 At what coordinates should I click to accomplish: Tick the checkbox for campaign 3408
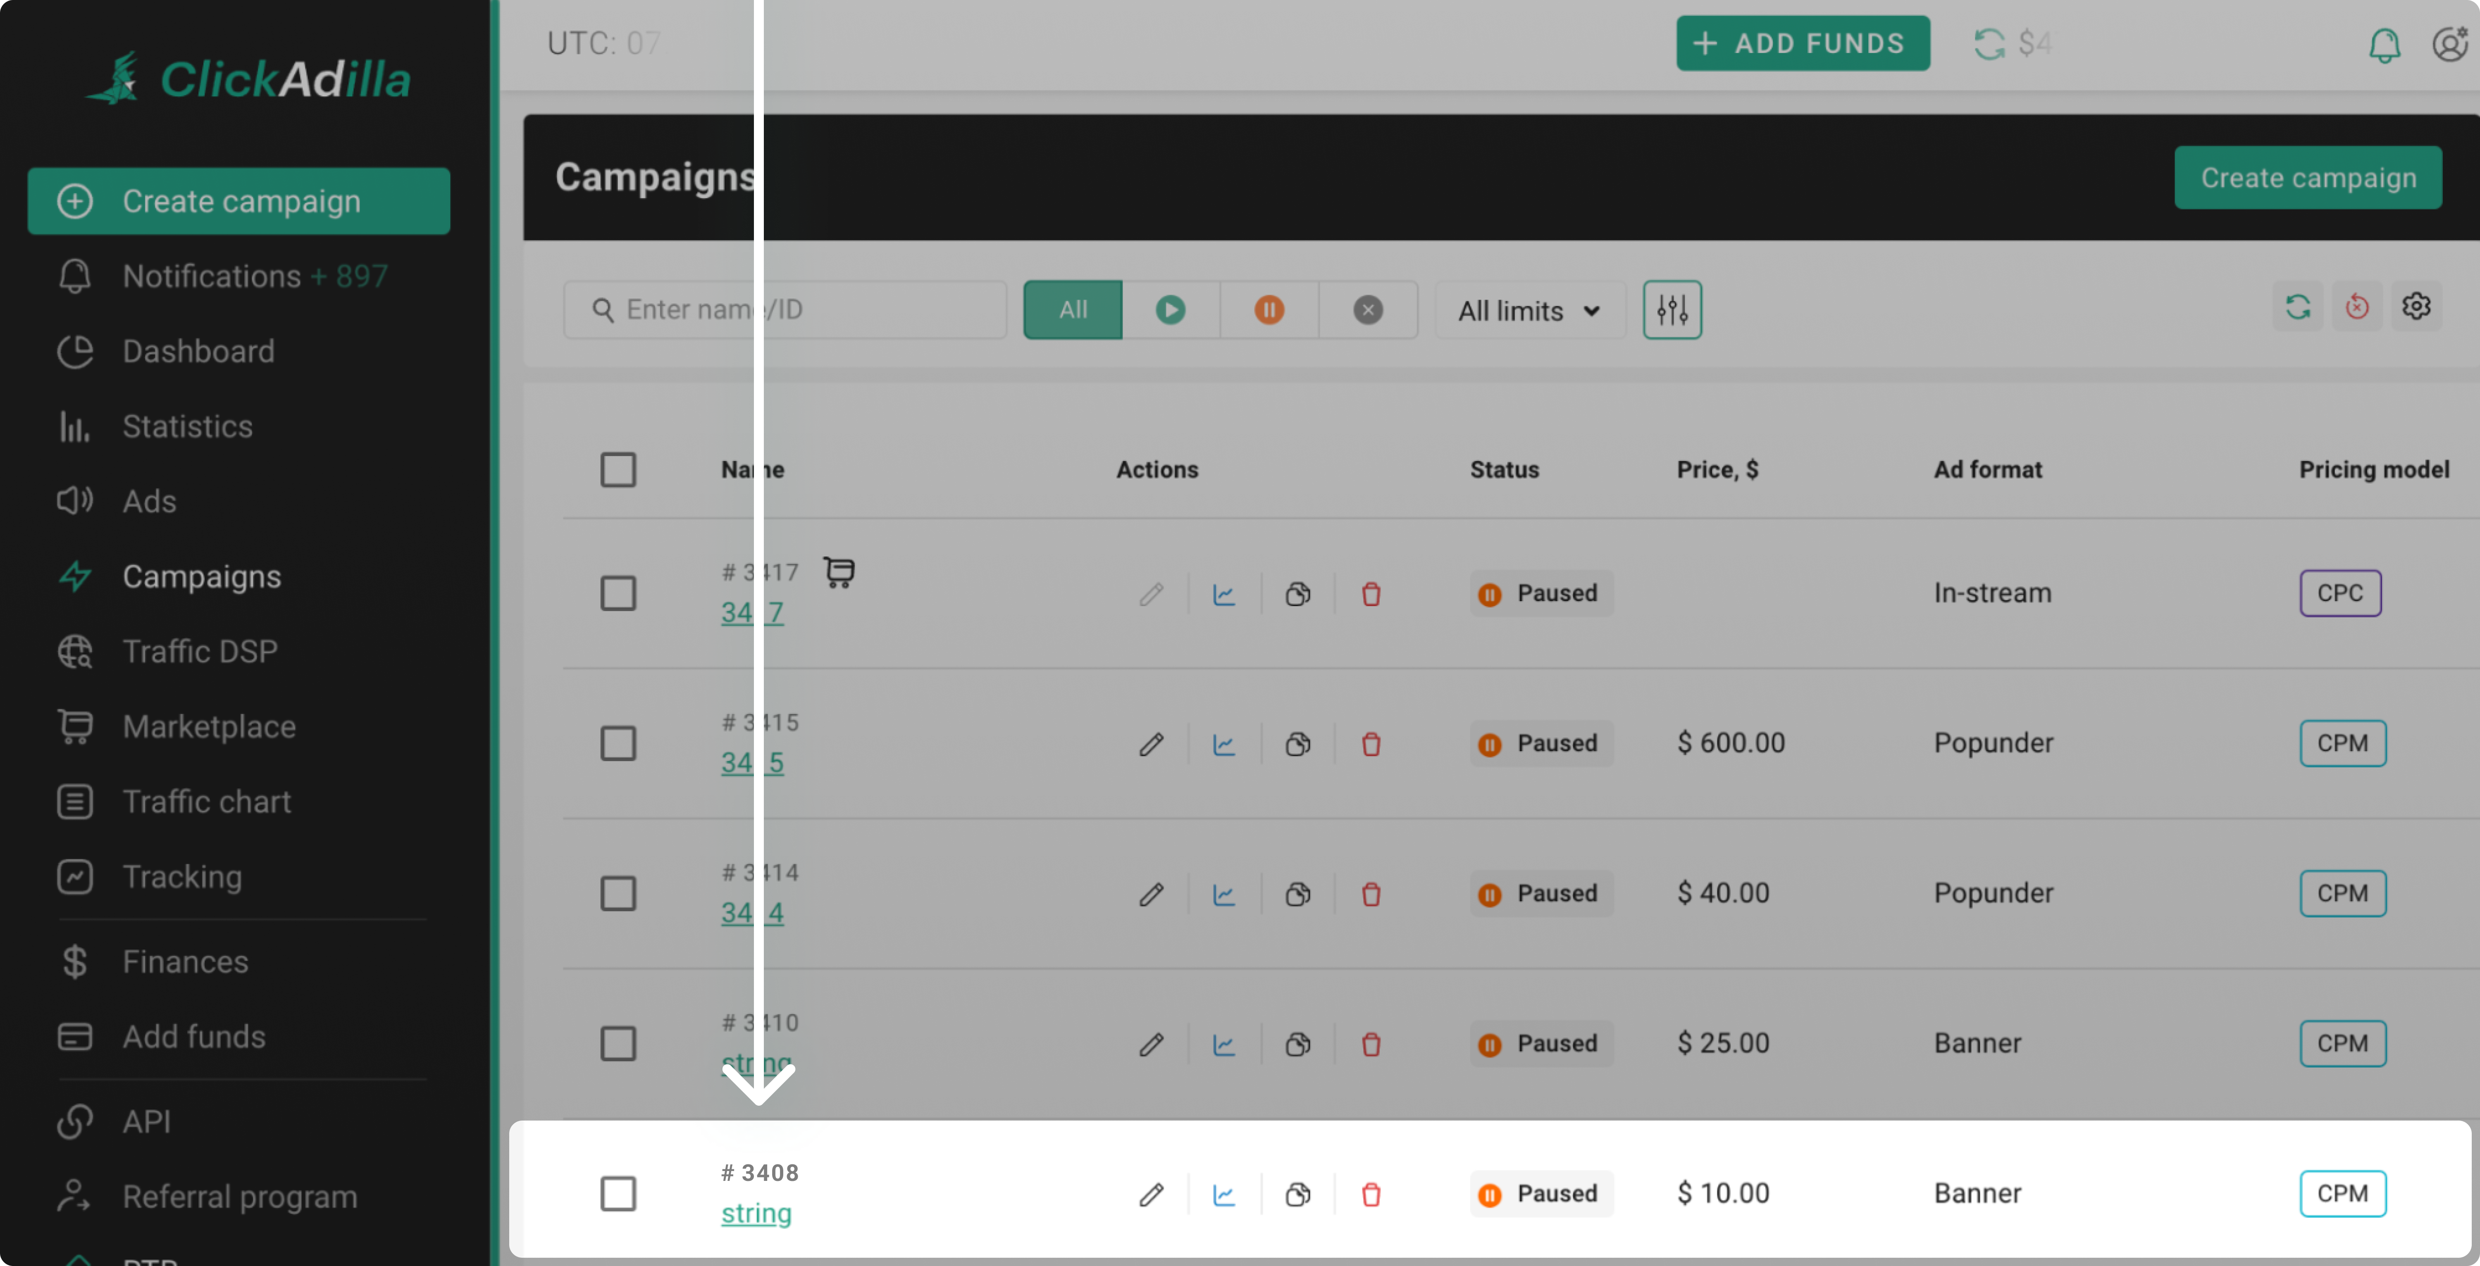[x=618, y=1194]
